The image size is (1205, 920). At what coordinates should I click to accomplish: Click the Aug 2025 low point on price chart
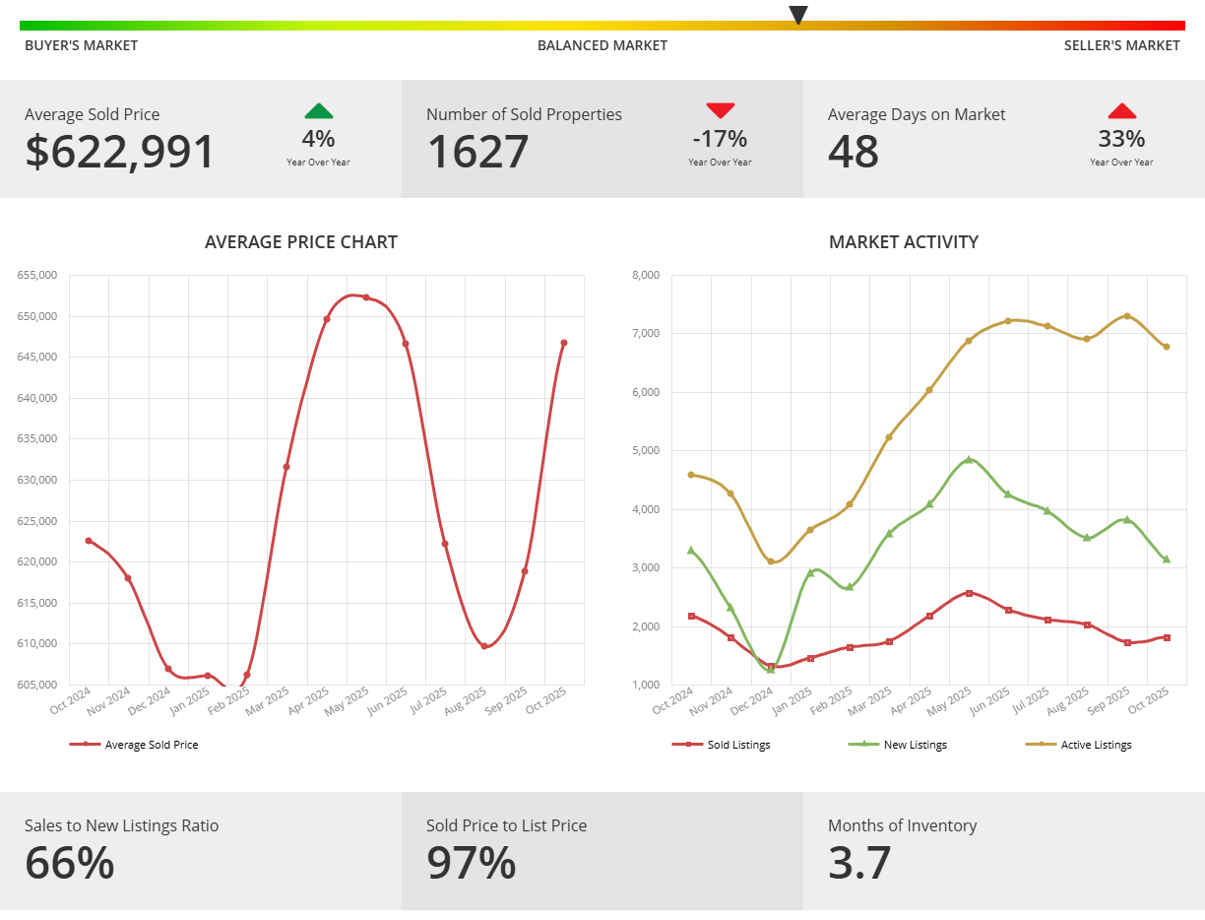click(484, 646)
